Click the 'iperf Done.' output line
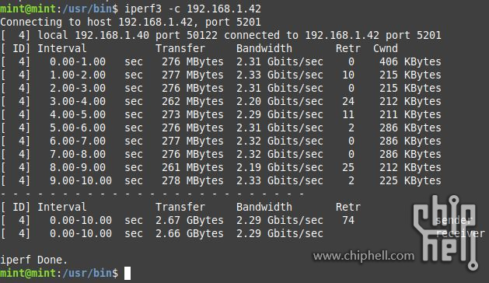Image resolution: width=489 pixels, height=283 pixels. click(x=33, y=260)
